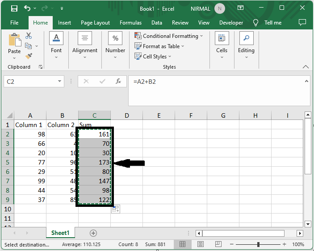314x251 pixels.
Task: Open the Undo history dropdown arrow
Action: (35, 8)
